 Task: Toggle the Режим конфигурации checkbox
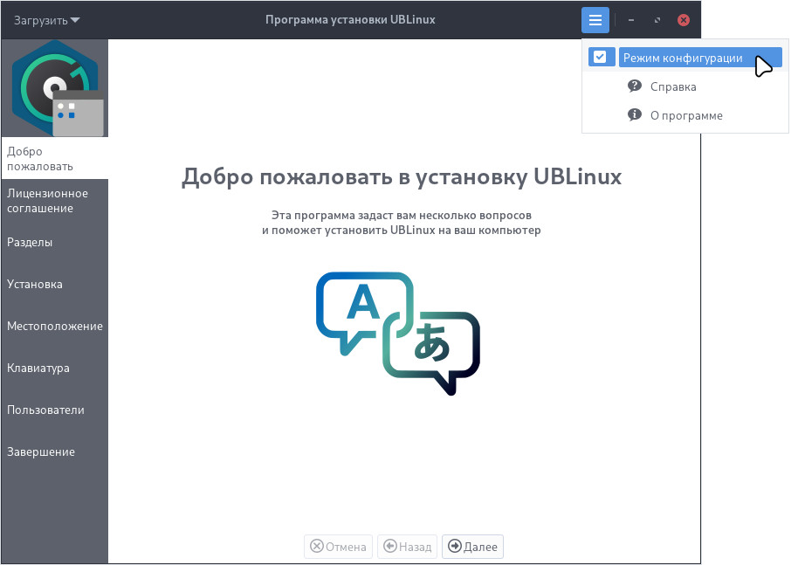point(602,56)
